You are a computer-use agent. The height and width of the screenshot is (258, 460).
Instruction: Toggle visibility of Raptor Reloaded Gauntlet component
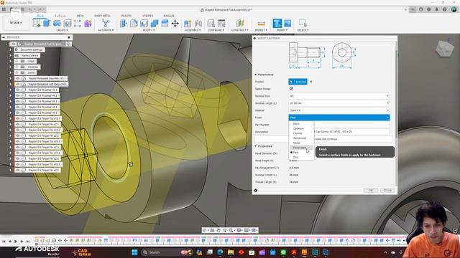tap(17, 78)
